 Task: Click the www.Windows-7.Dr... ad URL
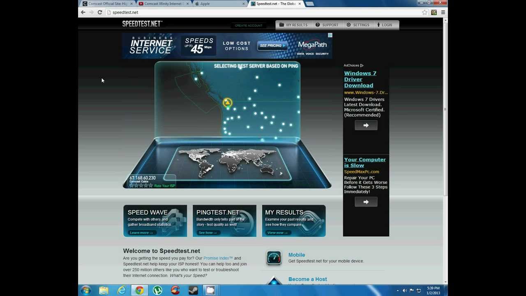pos(366,92)
